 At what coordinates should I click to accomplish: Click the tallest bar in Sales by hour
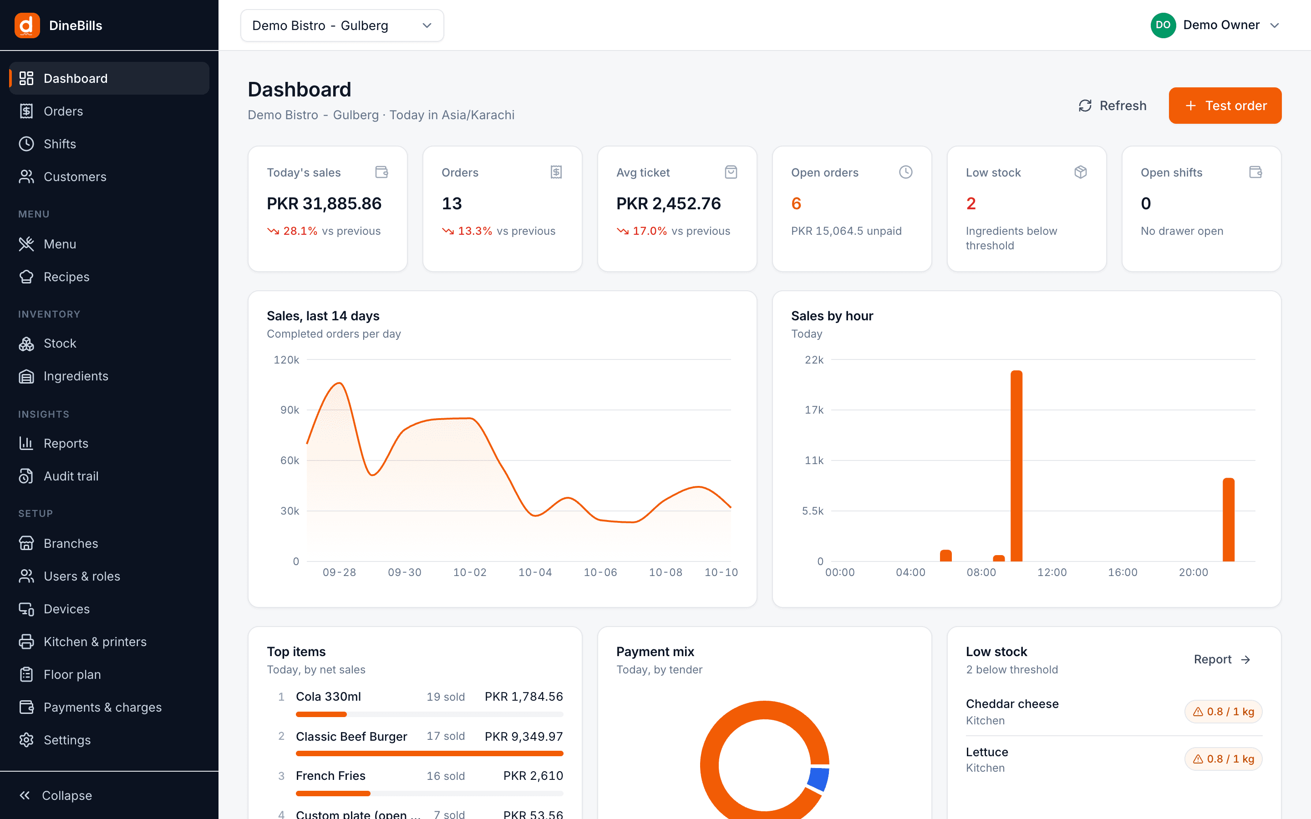pyautogui.click(x=1016, y=466)
